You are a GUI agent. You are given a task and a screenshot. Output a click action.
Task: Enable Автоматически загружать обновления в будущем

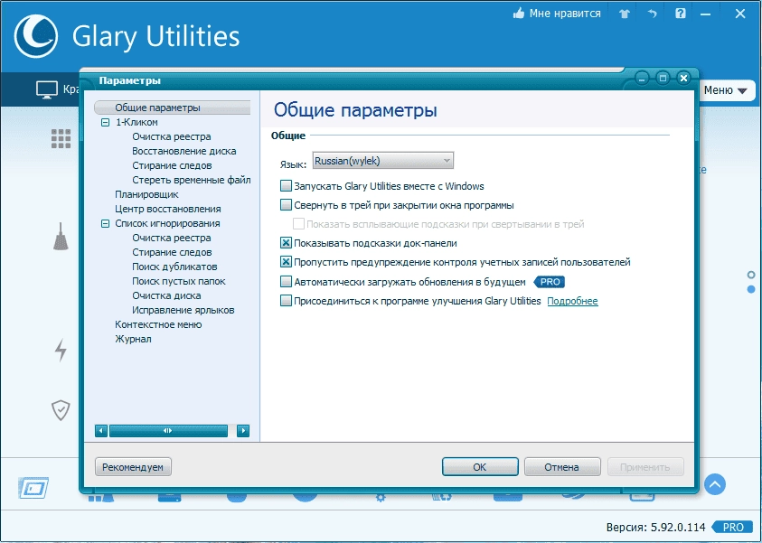pos(287,282)
